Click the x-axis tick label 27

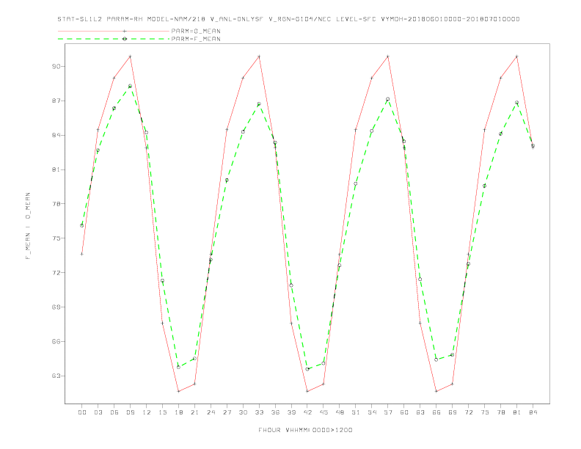pos(227,412)
